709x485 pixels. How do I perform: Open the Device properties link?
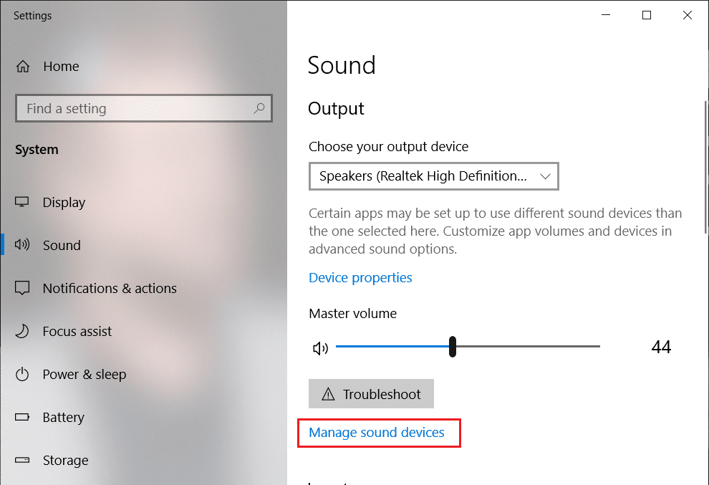(360, 277)
